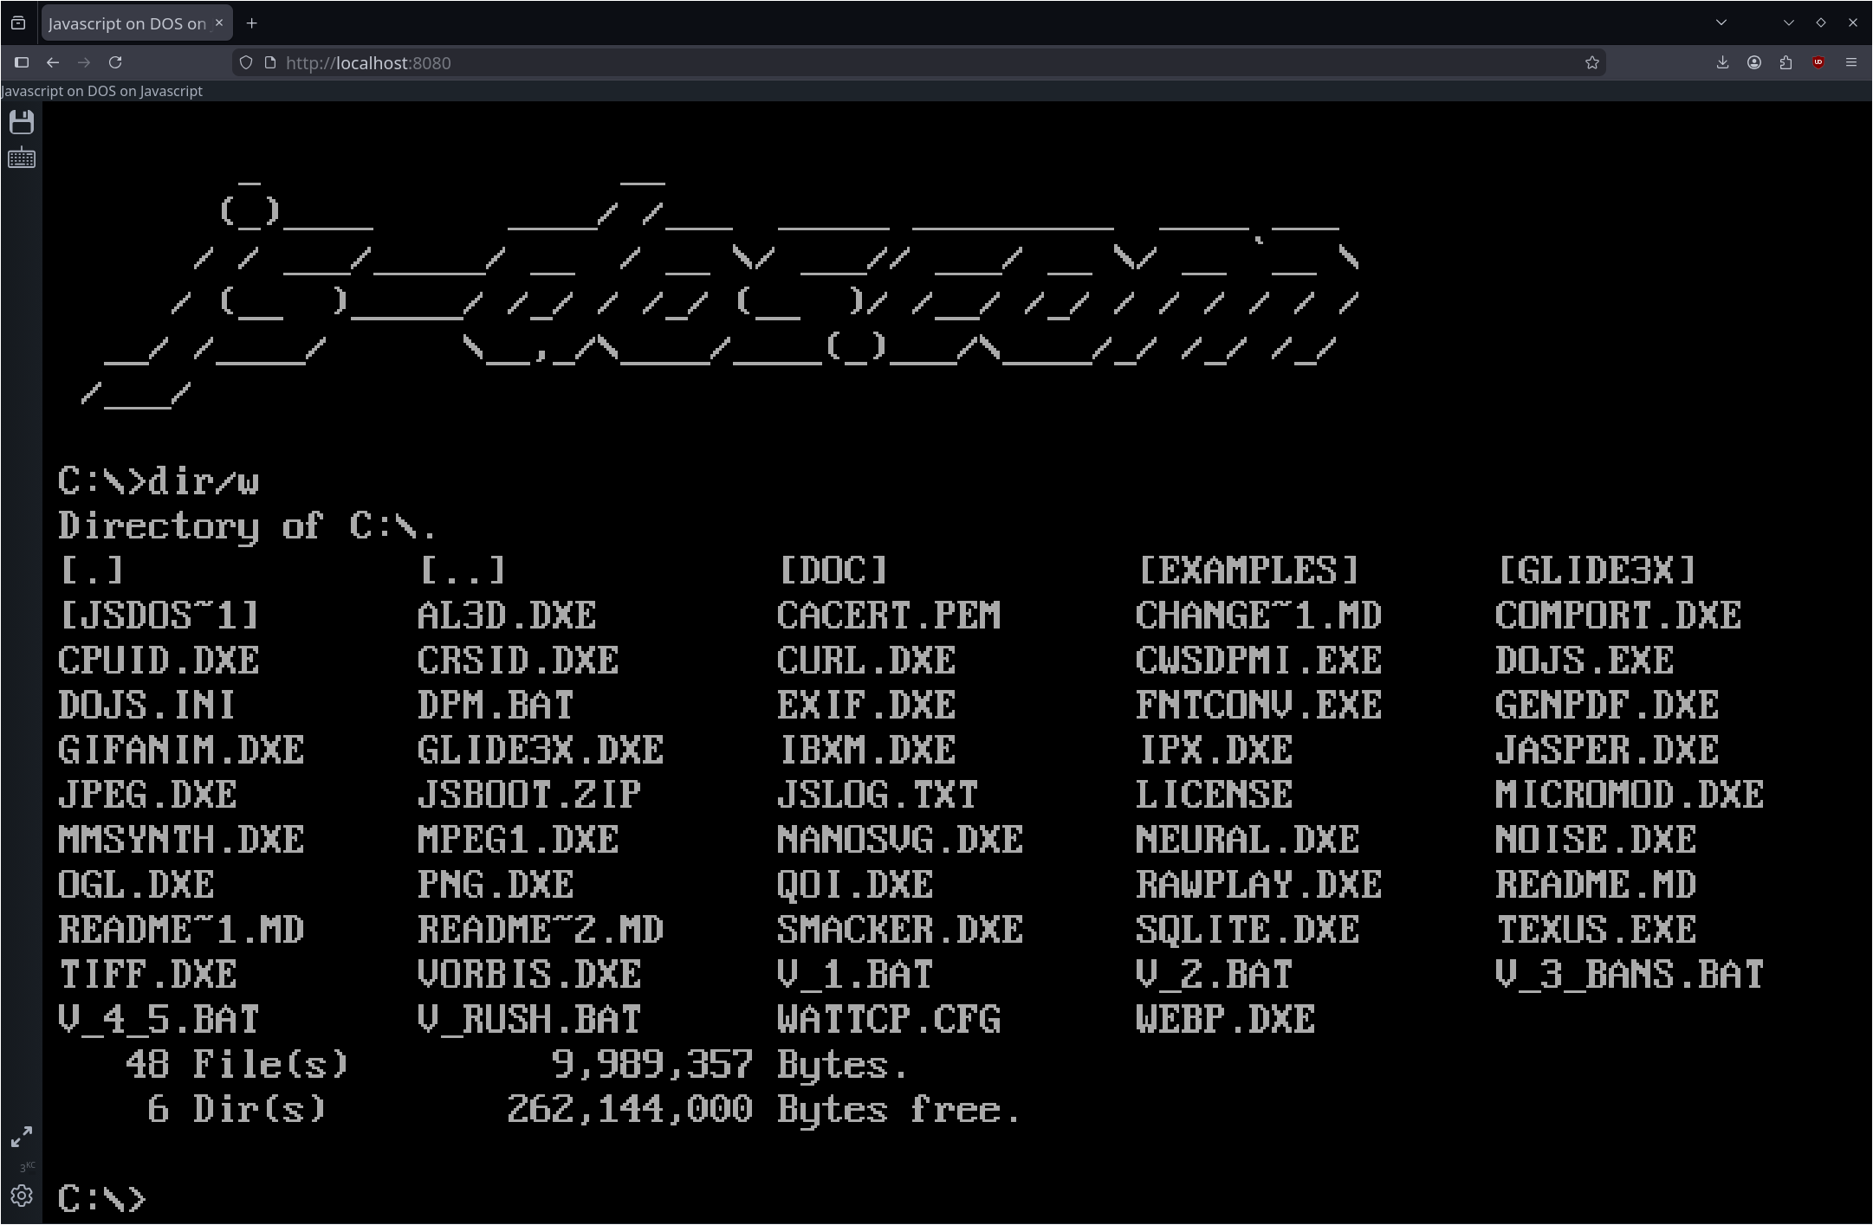The height and width of the screenshot is (1225, 1873).
Task: Click the shield tracking protection icon
Action: (x=246, y=62)
